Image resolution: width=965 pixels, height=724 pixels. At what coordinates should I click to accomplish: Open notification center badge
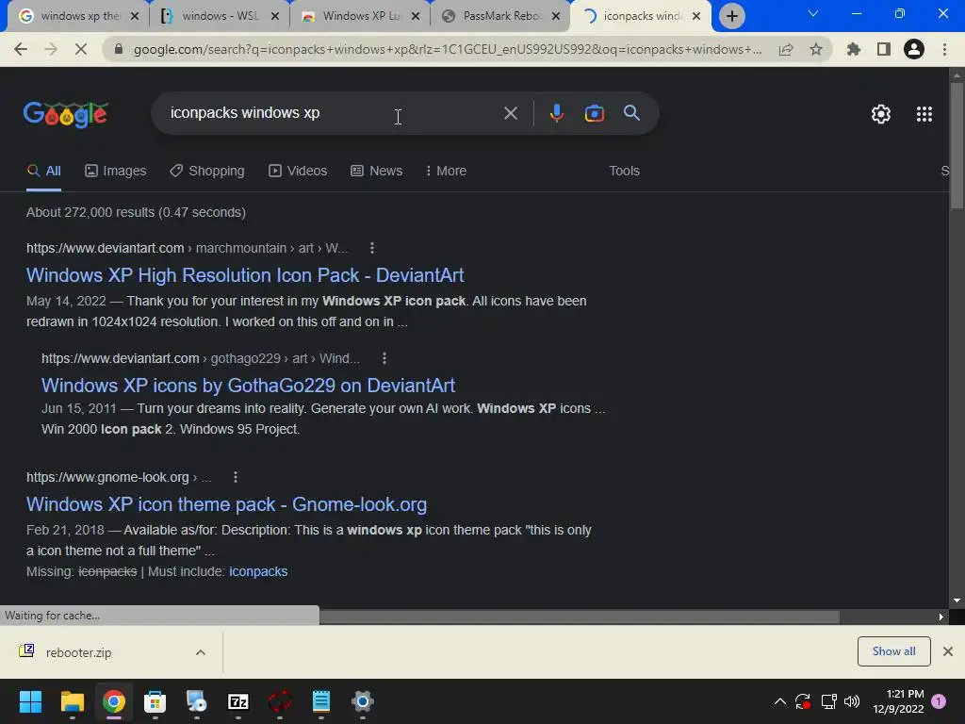[x=939, y=701]
